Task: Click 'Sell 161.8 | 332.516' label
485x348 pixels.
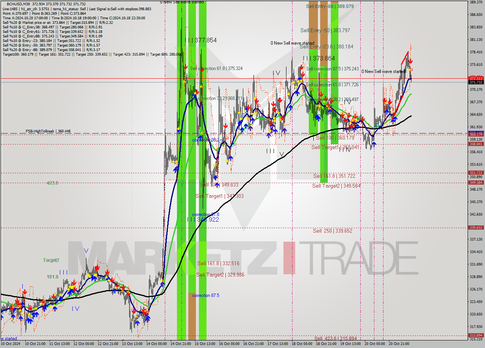Action: (218, 263)
